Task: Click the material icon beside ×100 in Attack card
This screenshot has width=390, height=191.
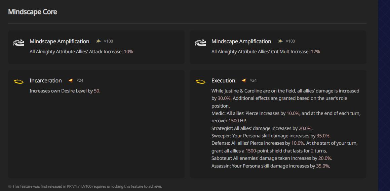Action: (99, 41)
